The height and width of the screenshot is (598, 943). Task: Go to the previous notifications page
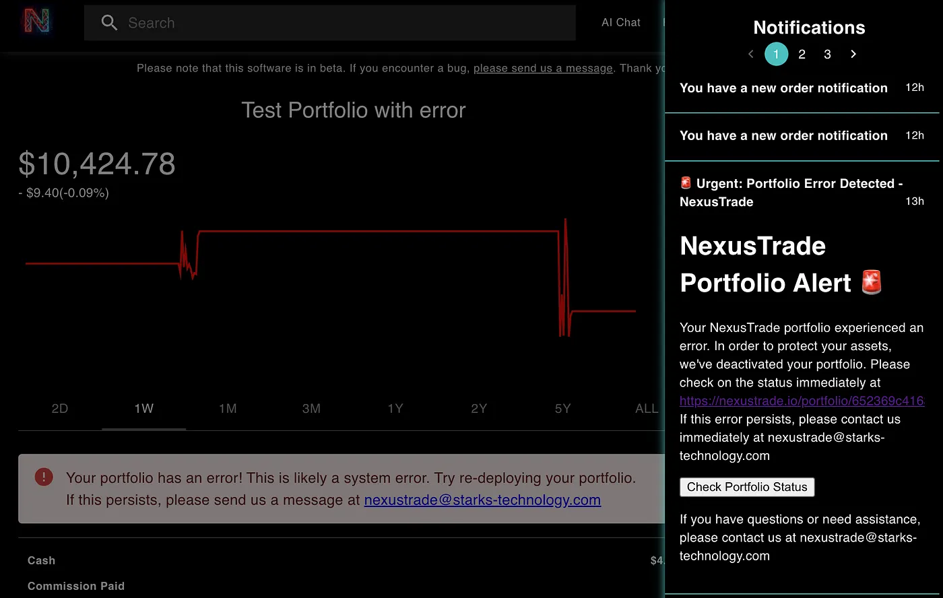click(x=751, y=54)
